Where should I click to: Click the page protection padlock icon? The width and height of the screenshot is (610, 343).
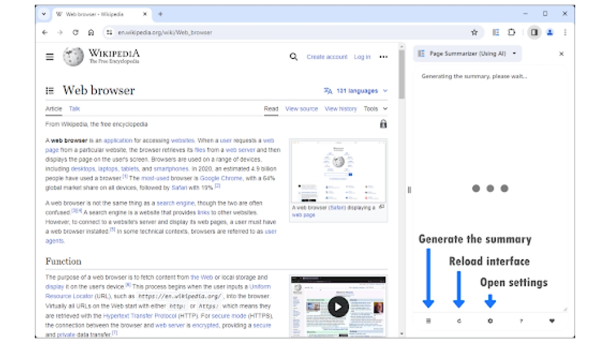point(383,124)
